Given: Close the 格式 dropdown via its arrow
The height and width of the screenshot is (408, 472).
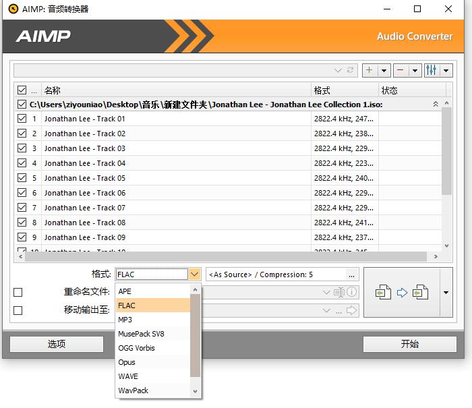Looking at the screenshot, I should coord(194,274).
